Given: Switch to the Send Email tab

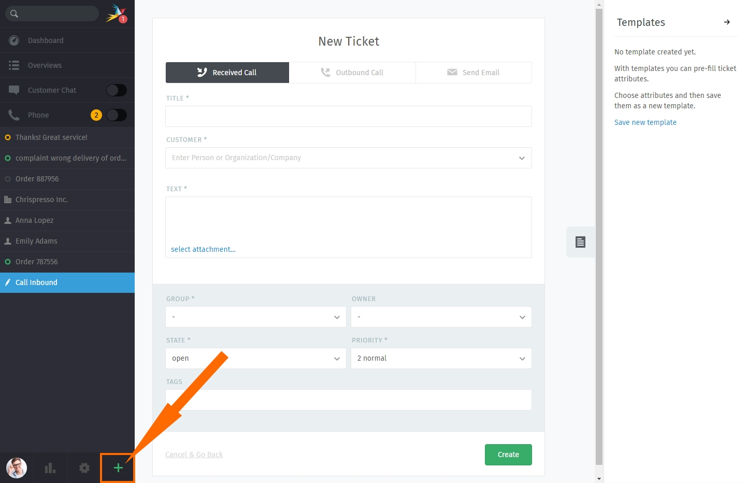Looking at the screenshot, I should [474, 73].
